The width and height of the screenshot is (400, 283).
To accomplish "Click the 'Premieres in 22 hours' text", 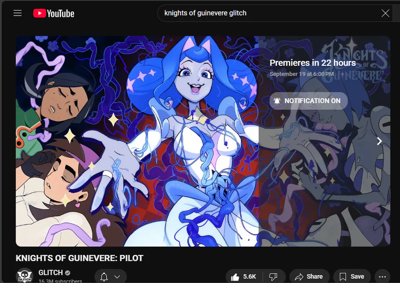I will point(313,63).
